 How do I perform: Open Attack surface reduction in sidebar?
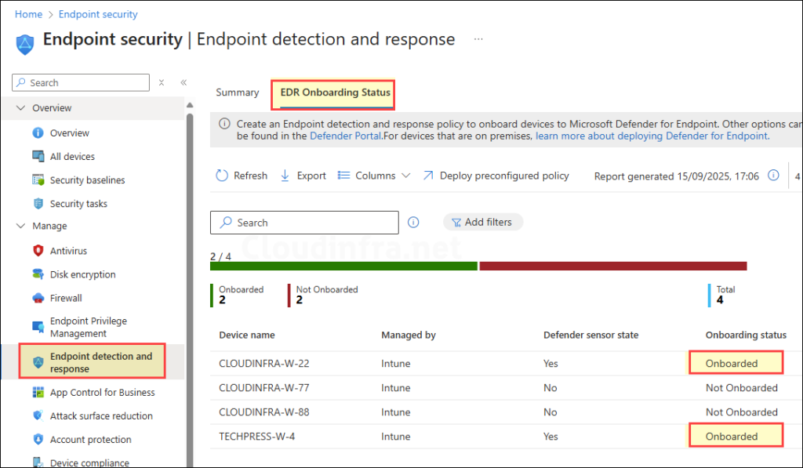coord(101,415)
